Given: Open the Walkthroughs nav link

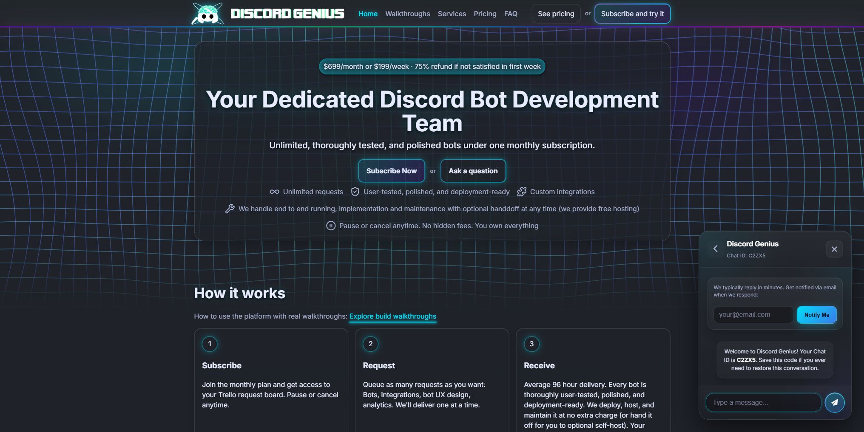Looking at the screenshot, I should [x=407, y=14].
